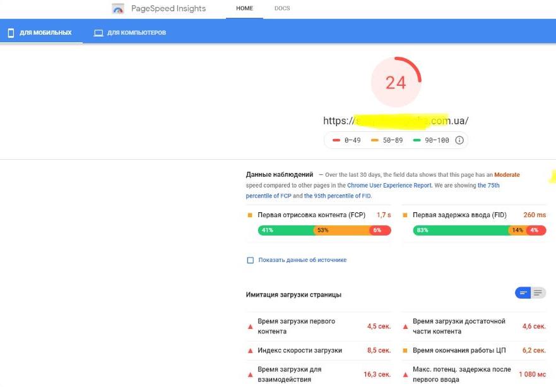Click the Данные наблюдений heading
This screenshot has height=387, width=556.
click(x=280, y=174)
